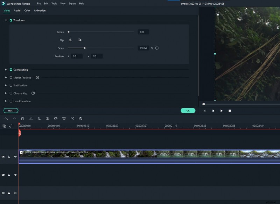This screenshot has height=204, width=280.
Task: Click the OK button
Action: point(188,110)
